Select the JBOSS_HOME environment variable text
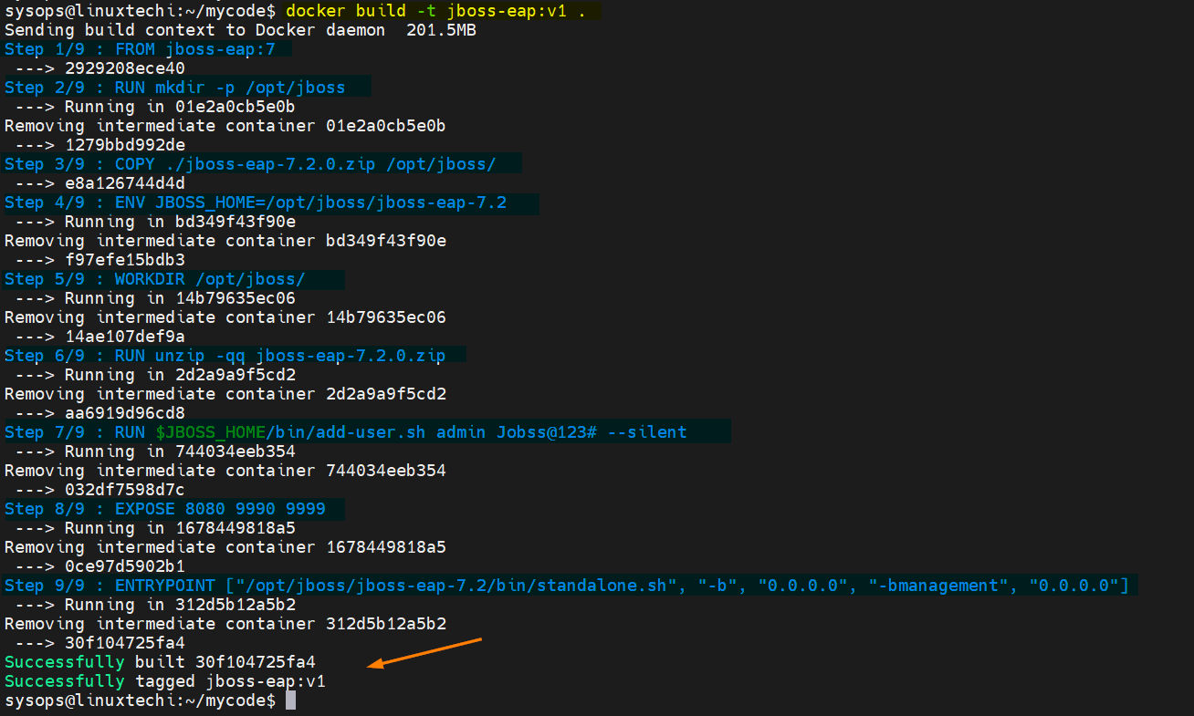The image size is (1194, 716). click(205, 202)
